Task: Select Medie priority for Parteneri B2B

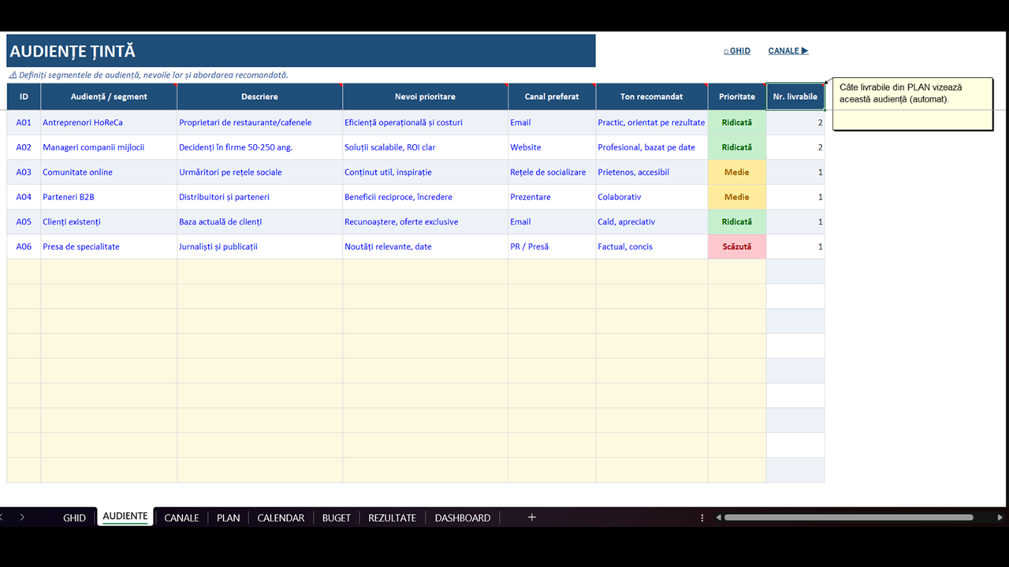Action: click(737, 197)
